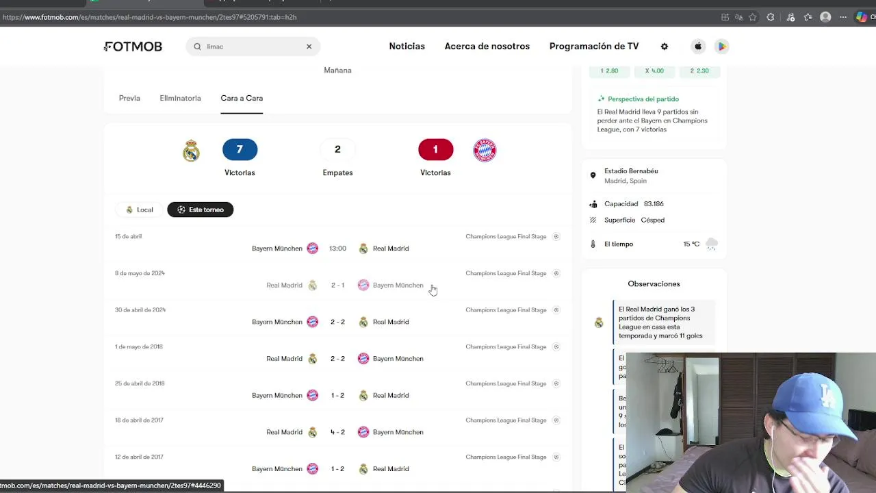Focus the search box containing 'limac'
The height and width of the screenshot is (493, 876).
(253, 47)
